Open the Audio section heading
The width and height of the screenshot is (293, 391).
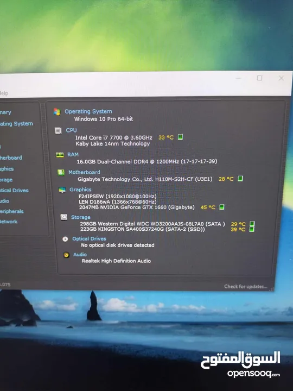80,254
